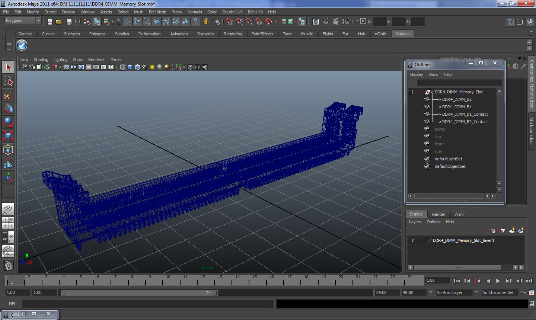This screenshot has width=536, height=320.
Task: Switch to Persp/Graph editor layout
Action: pos(8,251)
